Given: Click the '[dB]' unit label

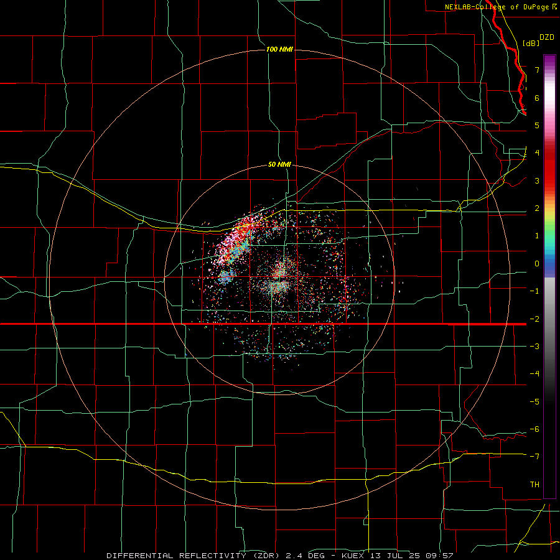Looking at the screenshot, I should [x=531, y=43].
